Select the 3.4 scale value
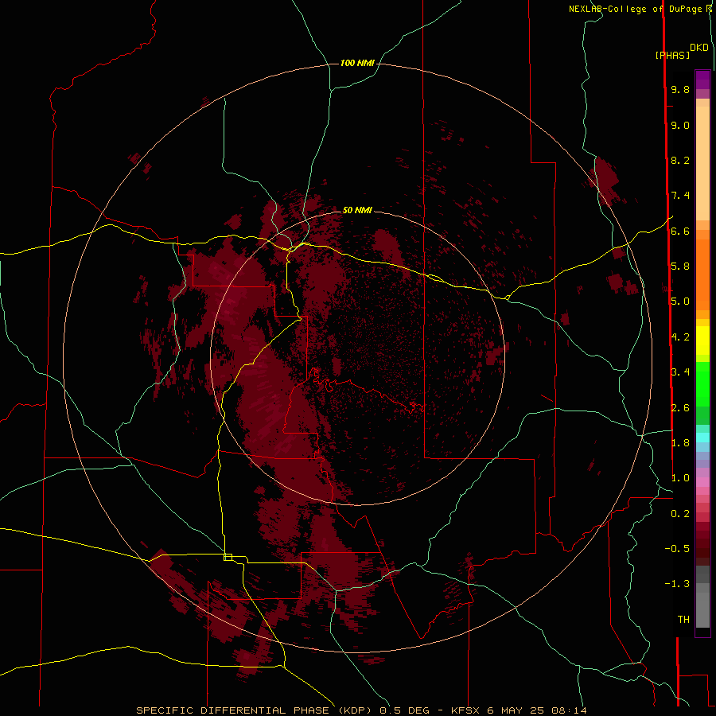The image size is (716, 716). (680, 372)
